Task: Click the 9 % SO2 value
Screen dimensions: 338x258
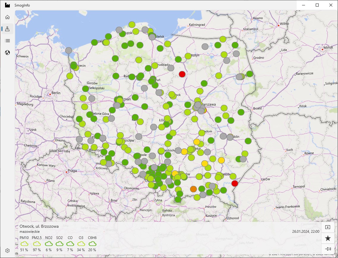Action: click(59, 250)
